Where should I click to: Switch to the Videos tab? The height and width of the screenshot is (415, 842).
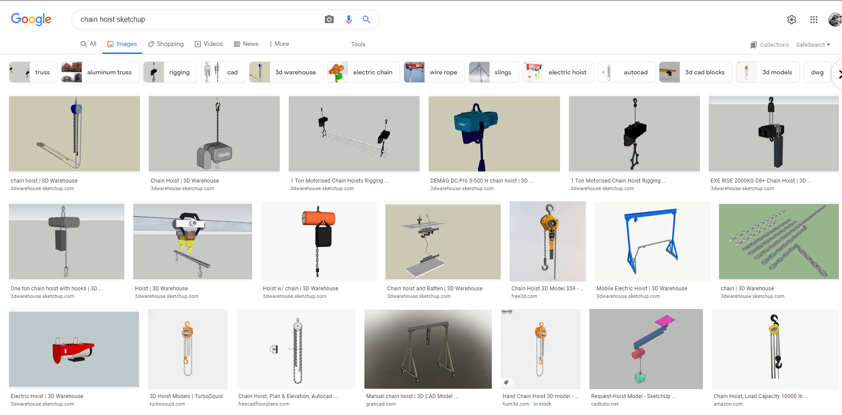click(x=208, y=44)
